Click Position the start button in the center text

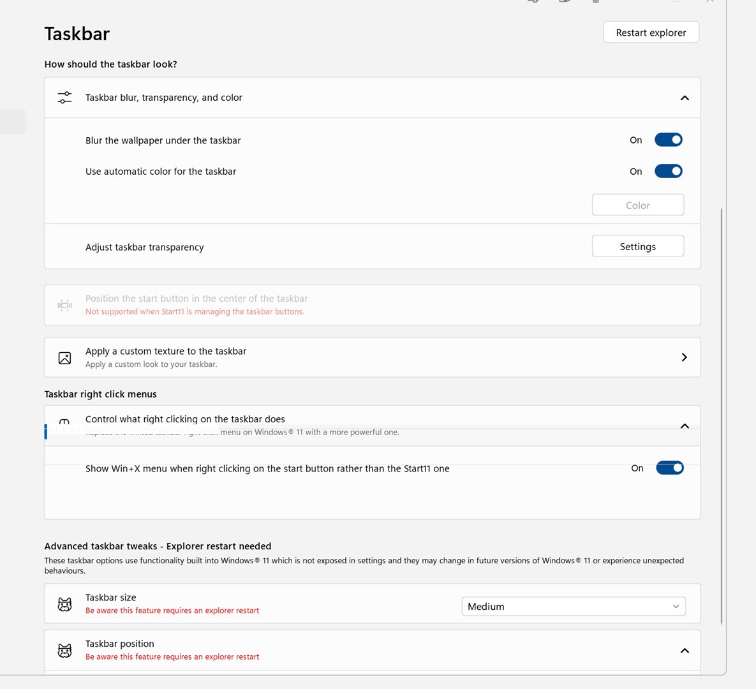coord(196,299)
